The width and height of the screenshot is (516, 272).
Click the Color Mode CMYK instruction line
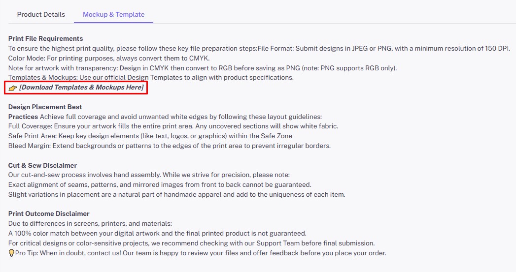[x=109, y=59]
